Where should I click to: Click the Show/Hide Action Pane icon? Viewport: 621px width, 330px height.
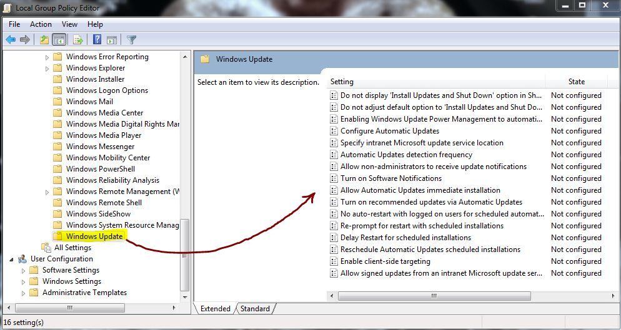112,39
